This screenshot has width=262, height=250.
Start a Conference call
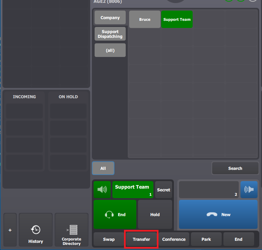tap(174, 239)
